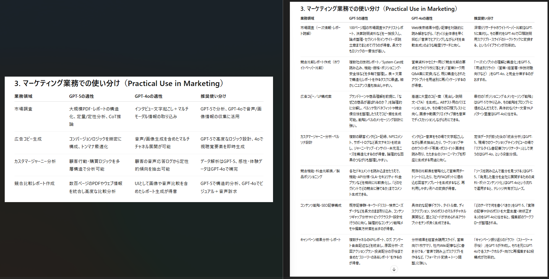Viewport: 549px width, 279px height.
Task: Click the cell starting "GPT-5で高度なロジック設計"
Action: click(232, 143)
